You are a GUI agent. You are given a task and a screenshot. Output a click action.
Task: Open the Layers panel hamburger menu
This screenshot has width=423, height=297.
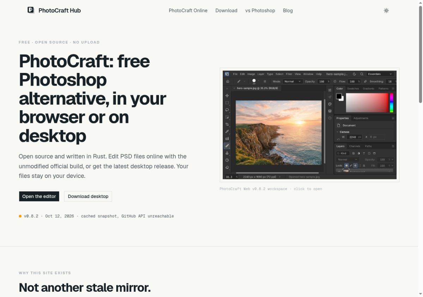click(x=393, y=146)
